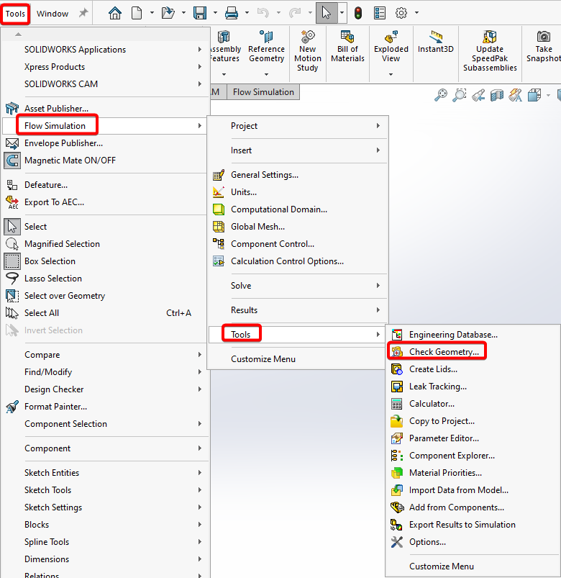Toggle the Select tool menu entry

(105, 226)
